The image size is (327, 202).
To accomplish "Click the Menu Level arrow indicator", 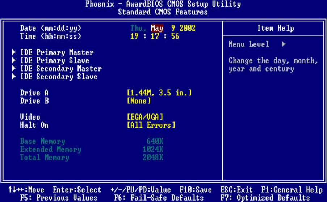I will (x=284, y=44).
